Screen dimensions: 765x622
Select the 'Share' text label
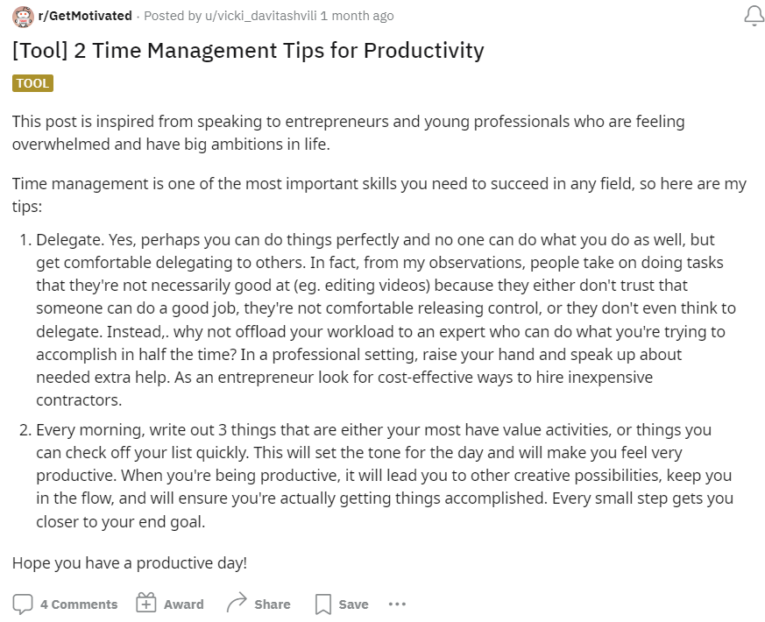(x=273, y=604)
